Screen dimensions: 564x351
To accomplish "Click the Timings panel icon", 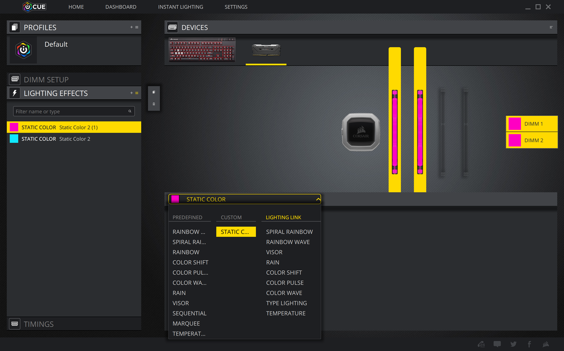I will coord(14,324).
